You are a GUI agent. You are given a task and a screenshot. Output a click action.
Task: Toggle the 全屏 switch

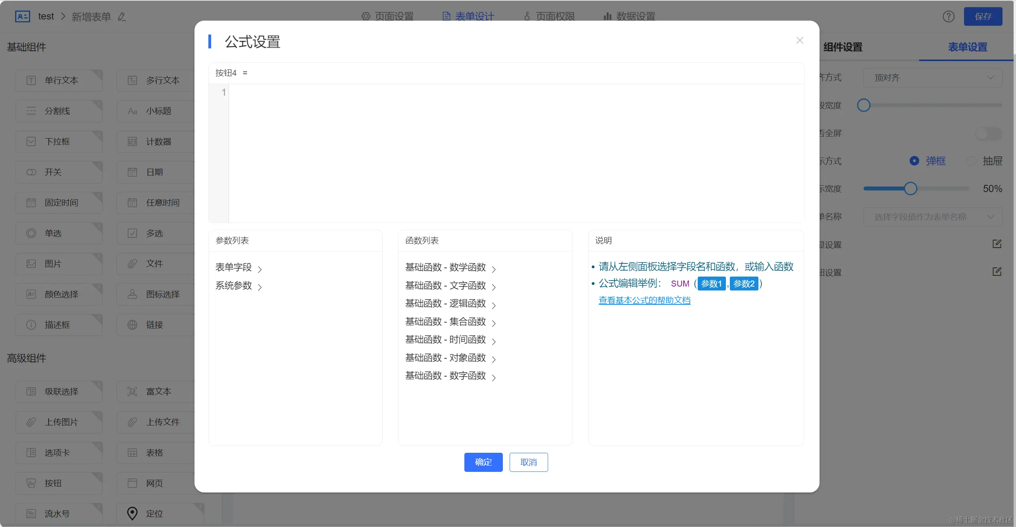pyautogui.click(x=988, y=133)
